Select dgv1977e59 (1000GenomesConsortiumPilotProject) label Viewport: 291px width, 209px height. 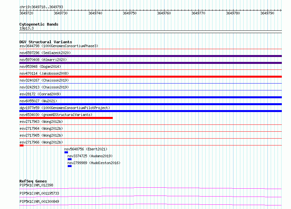(65, 108)
